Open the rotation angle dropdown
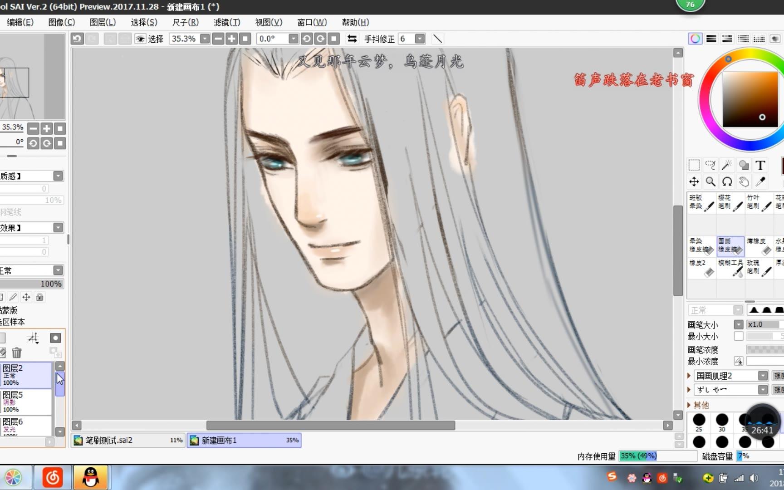784x490 pixels. point(294,39)
